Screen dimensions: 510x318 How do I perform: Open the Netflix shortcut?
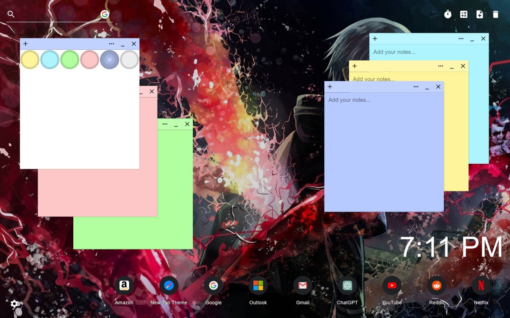[x=481, y=285]
